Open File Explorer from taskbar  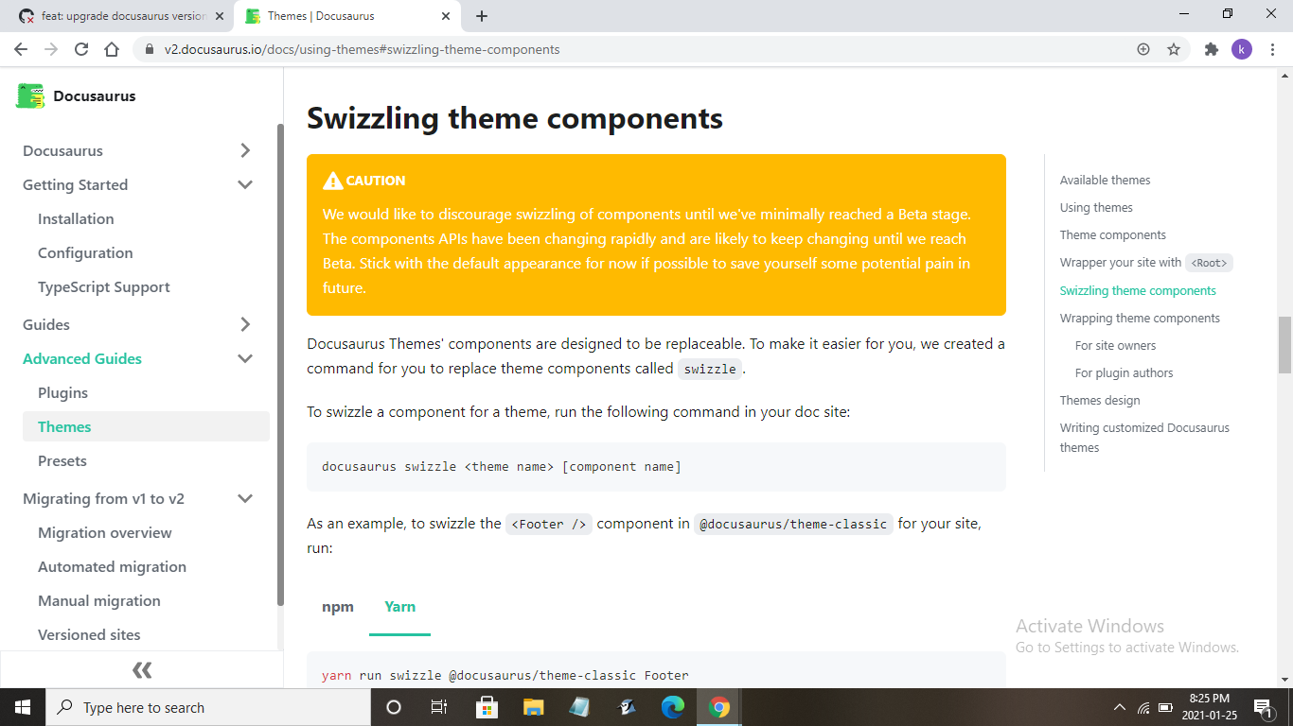pyautogui.click(x=534, y=707)
